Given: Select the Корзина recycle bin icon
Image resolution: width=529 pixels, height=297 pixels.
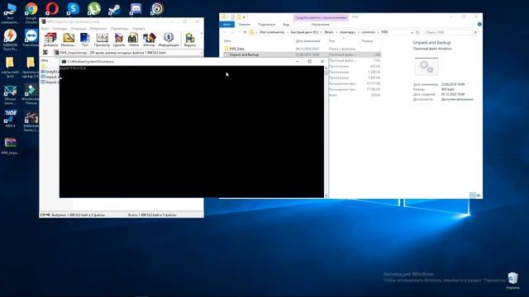Looking at the screenshot, I should coord(512,280).
